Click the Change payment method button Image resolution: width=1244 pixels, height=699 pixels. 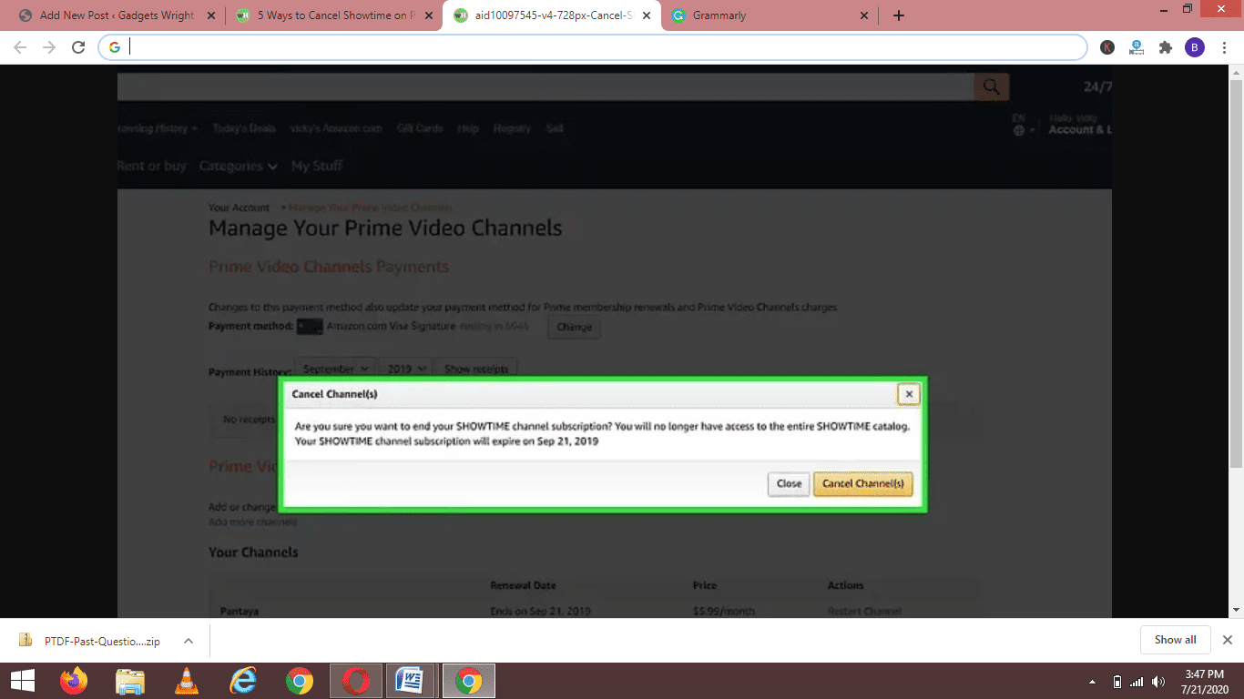(574, 327)
